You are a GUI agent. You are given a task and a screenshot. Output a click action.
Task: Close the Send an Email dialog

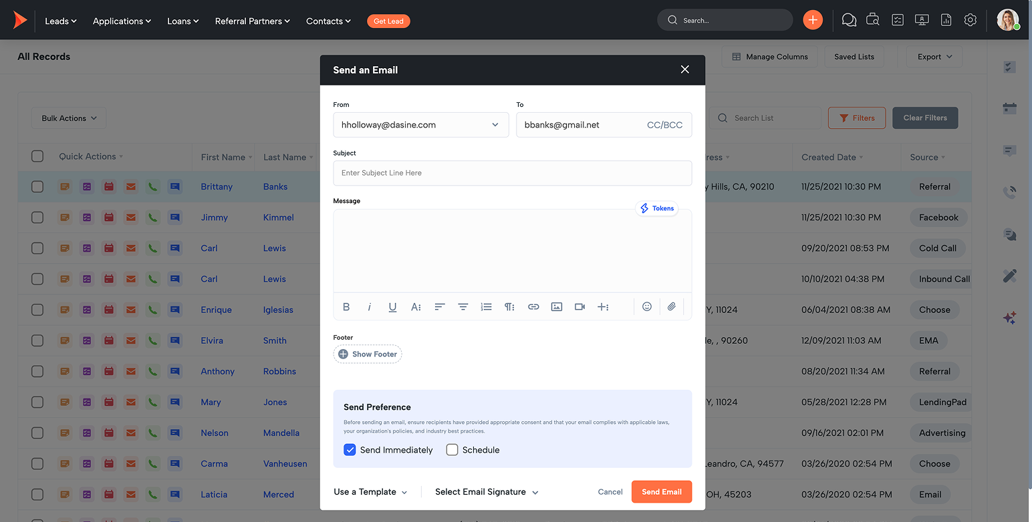pos(684,69)
